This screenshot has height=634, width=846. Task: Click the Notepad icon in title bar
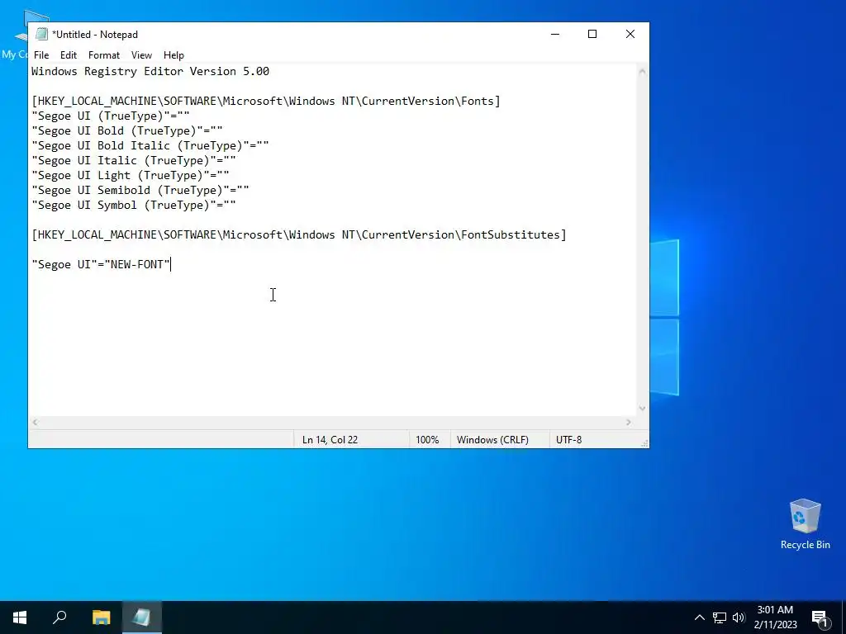[x=41, y=35]
